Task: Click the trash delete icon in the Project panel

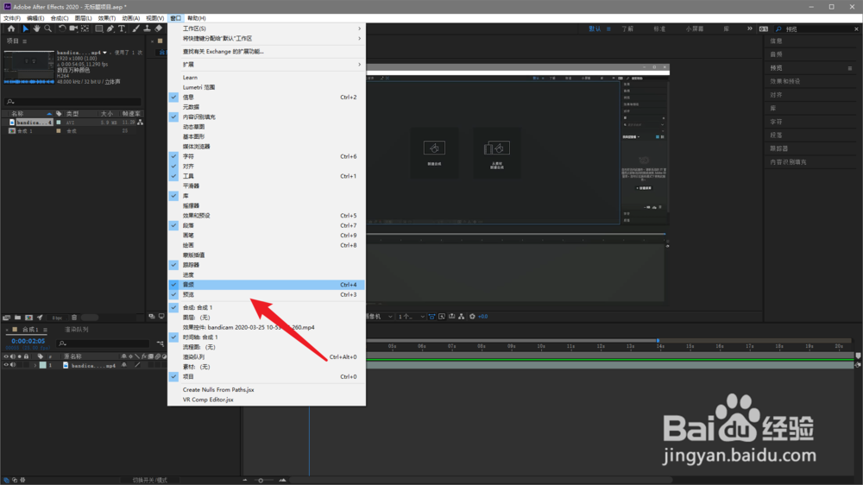Action: click(x=74, y=318)
